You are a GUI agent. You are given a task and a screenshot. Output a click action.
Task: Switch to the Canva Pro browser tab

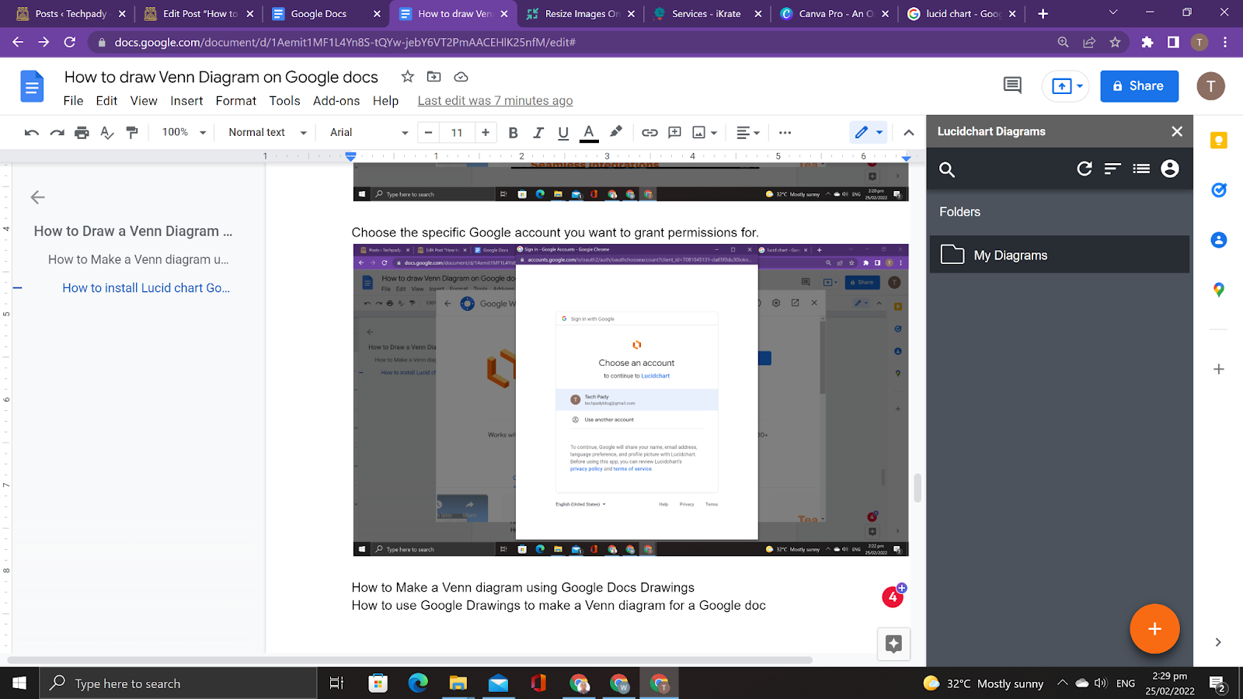[835, 14]
